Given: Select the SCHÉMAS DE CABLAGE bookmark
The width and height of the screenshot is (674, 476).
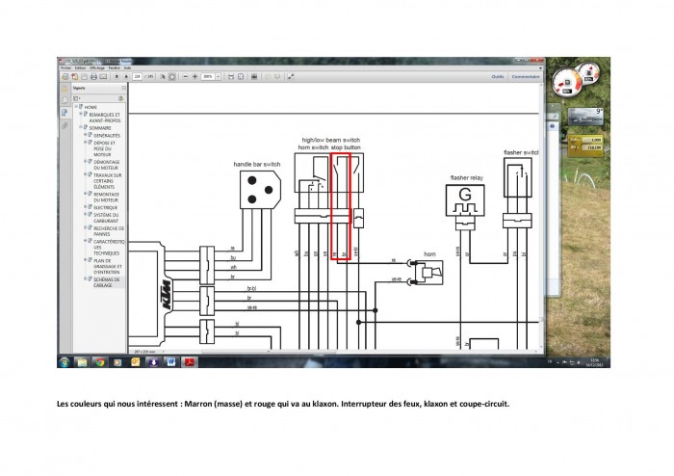Looking at the screenshot, I should (107, 282).
